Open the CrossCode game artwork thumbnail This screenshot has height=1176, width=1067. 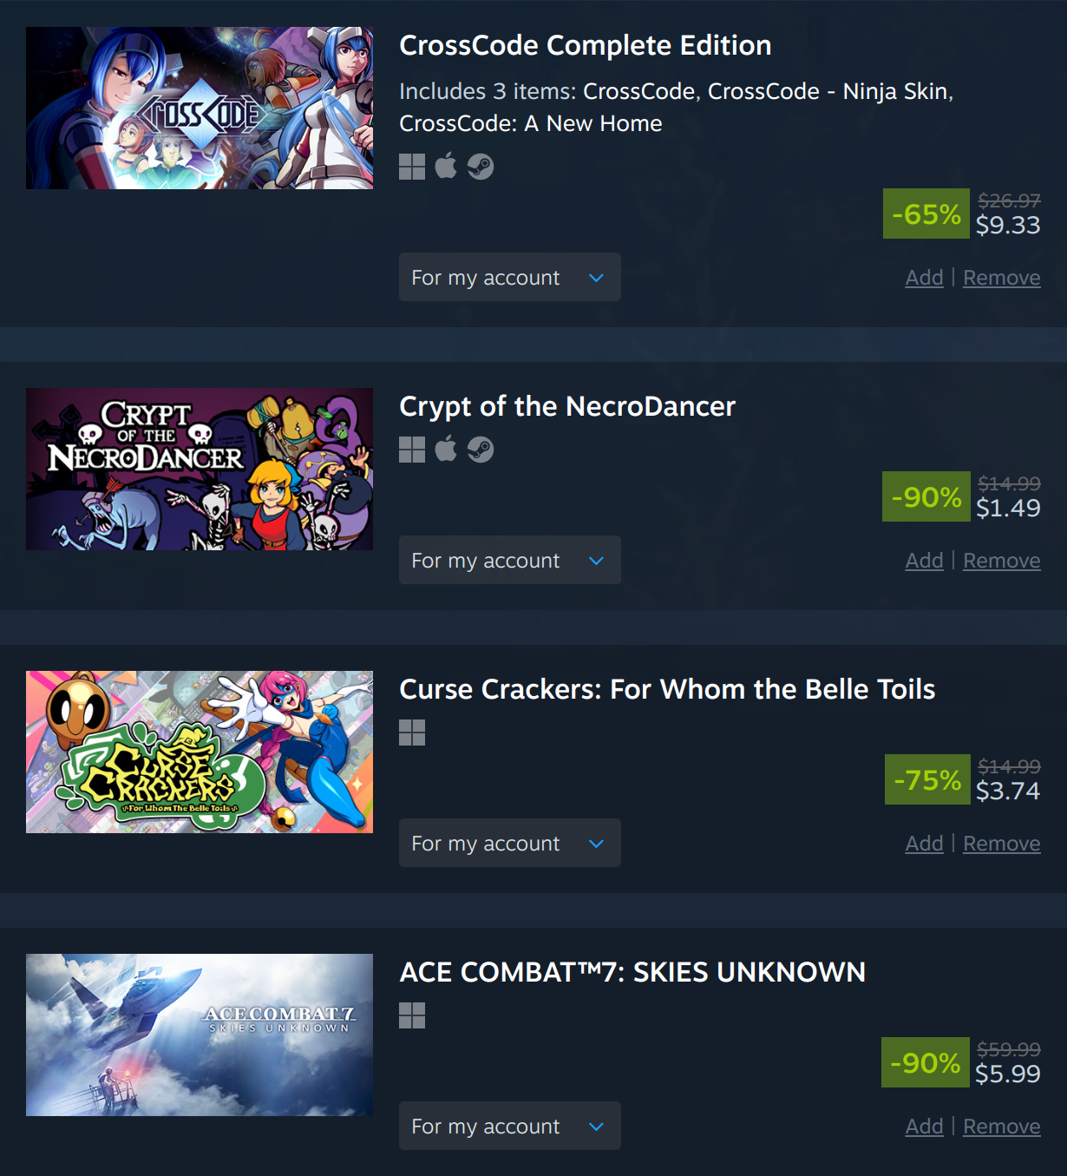(x=200, y=108)
